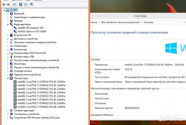Click the mouse icon beside Мыши и иные указывающие устройства

[11, 67]
